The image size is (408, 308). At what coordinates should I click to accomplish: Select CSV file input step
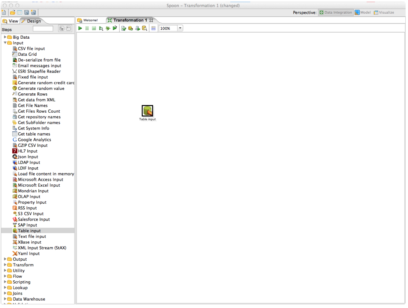31,49
